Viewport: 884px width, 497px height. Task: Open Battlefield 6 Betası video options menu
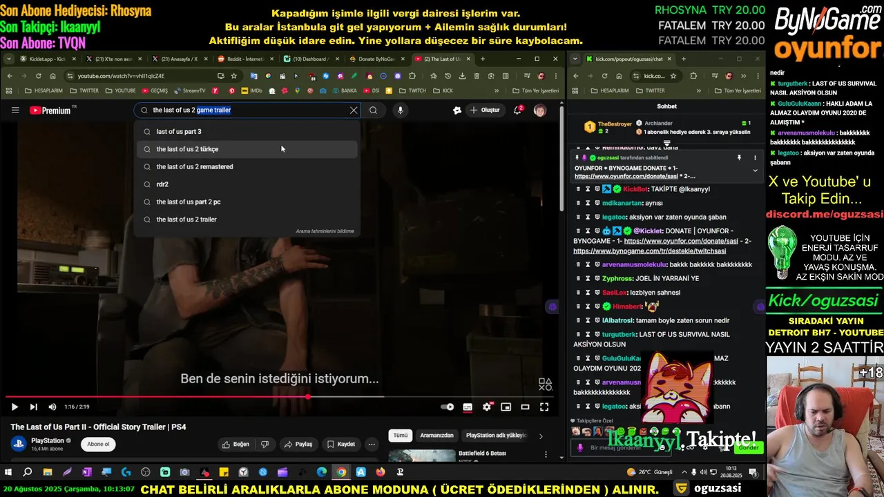(546, 454)
